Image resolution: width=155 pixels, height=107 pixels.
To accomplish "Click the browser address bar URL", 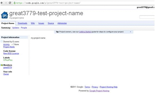I will 48,3.
